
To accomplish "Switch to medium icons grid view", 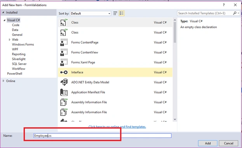I will tap(115, 14).
